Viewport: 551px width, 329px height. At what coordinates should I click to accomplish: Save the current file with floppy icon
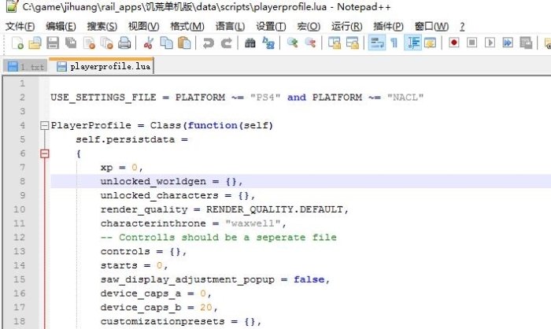coord(53,43)
